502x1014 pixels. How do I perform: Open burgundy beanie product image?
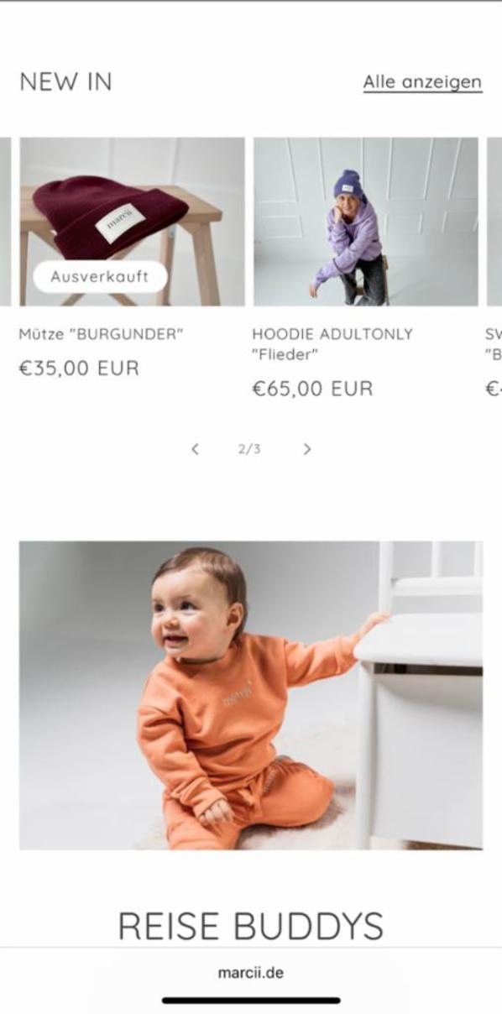(132, 222)
